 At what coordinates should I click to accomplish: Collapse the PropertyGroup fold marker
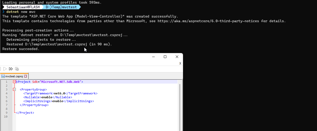pos(14,89)
